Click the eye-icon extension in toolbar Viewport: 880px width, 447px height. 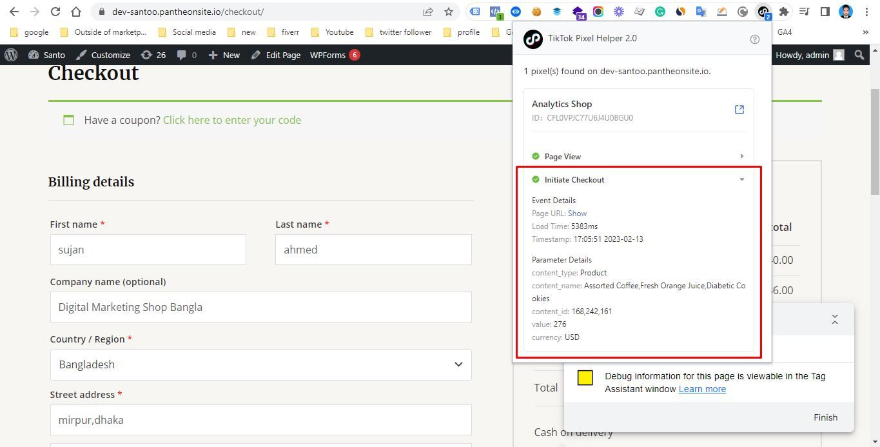[x=516, y=12]
